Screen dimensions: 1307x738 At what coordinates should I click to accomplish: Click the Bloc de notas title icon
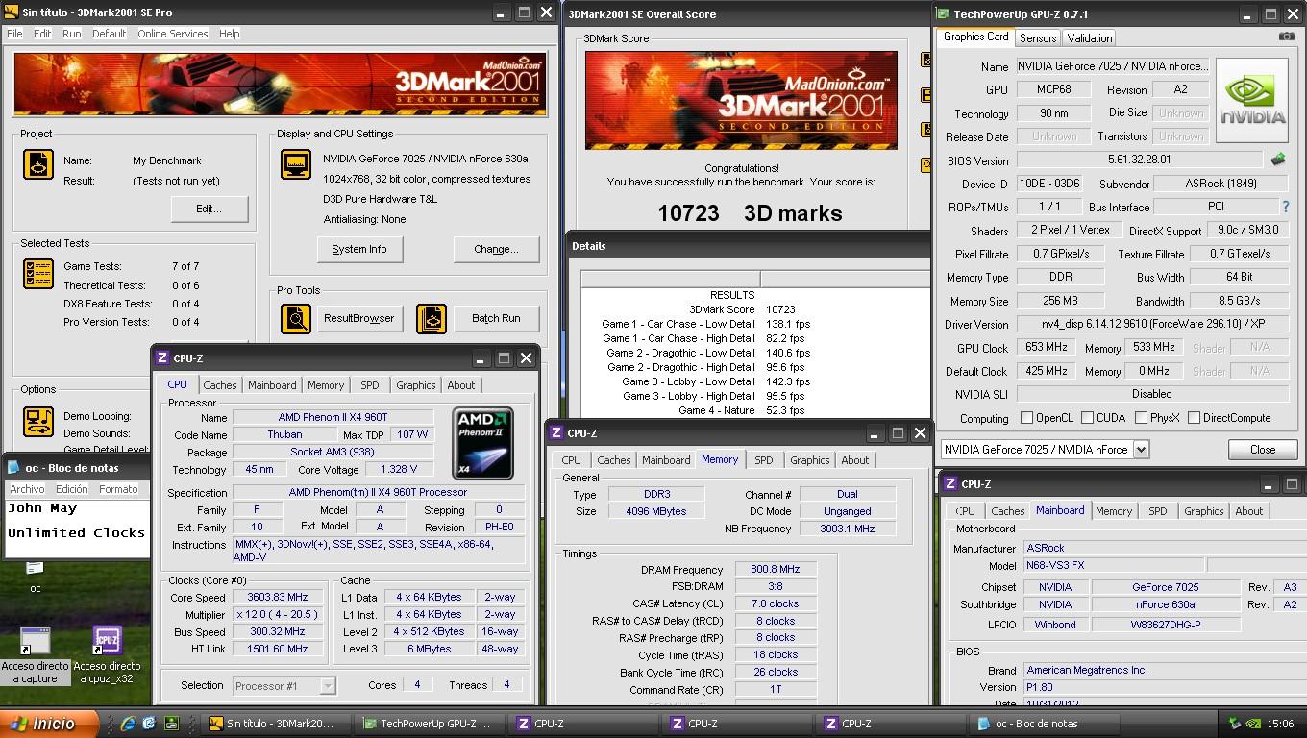pyautogui.click(x=12, y=468)
